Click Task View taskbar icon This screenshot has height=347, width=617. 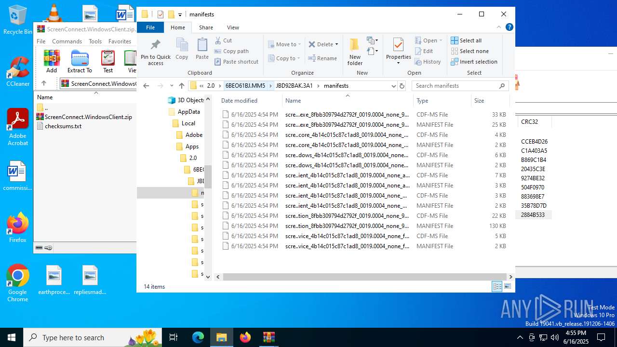point(174,337)
